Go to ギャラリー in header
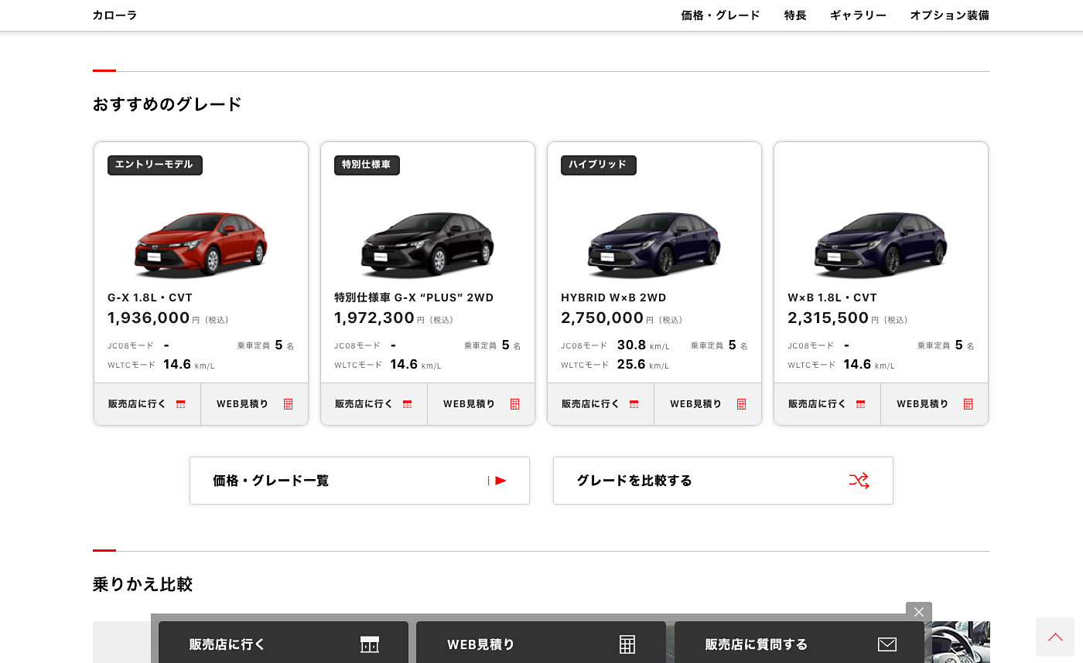 (859, 15)
